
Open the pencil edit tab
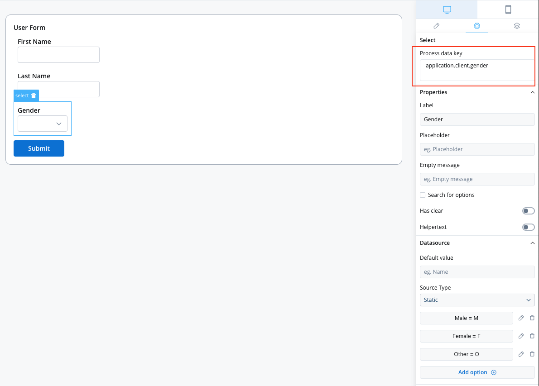pos(436,26)
